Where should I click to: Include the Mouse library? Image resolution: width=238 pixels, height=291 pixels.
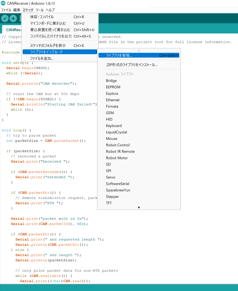click(139, 138)
